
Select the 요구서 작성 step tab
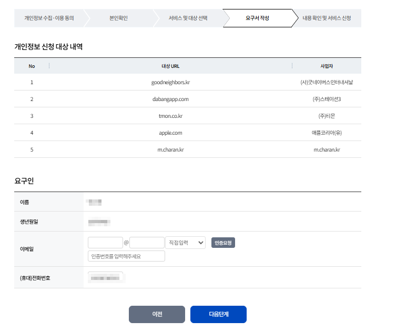tap(257, 18)
